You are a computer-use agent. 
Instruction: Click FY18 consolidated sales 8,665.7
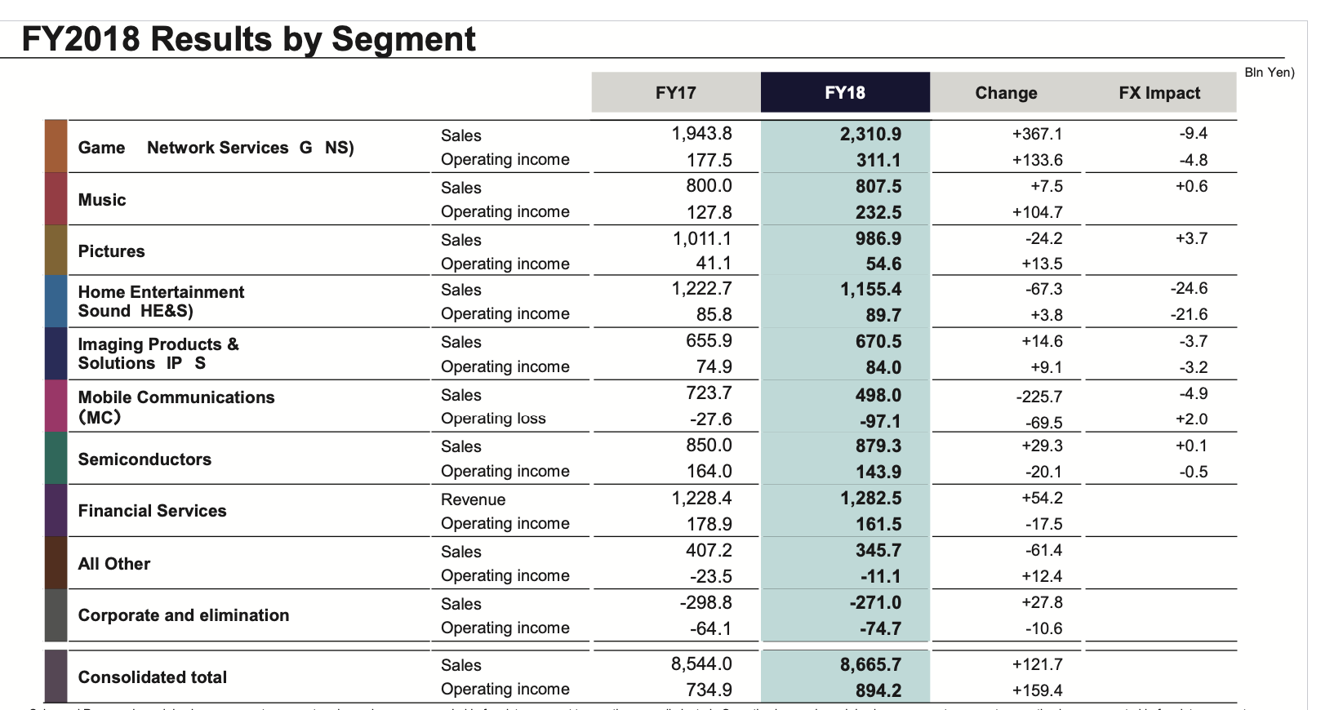(870, 664)
